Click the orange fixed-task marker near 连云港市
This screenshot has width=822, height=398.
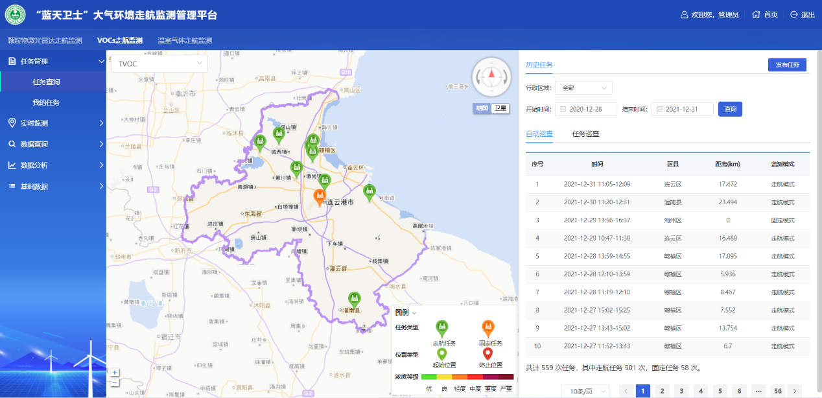coord(320,196)
